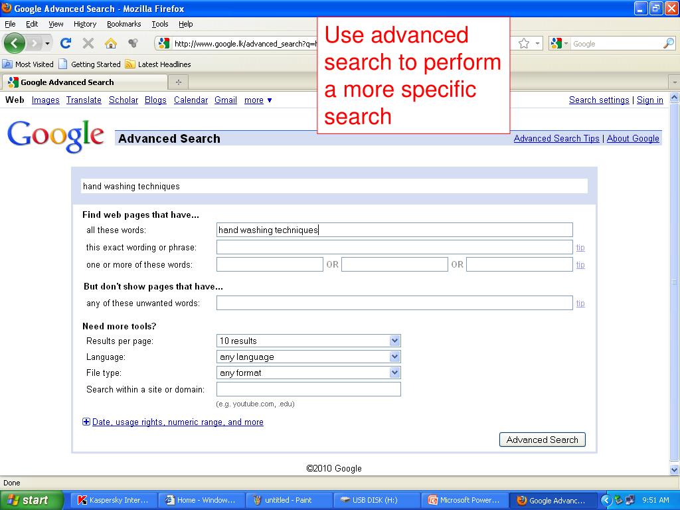This screenshot has height=510, width=680.
Task: Click the Advanced Search button
Action: click(542, 440)
